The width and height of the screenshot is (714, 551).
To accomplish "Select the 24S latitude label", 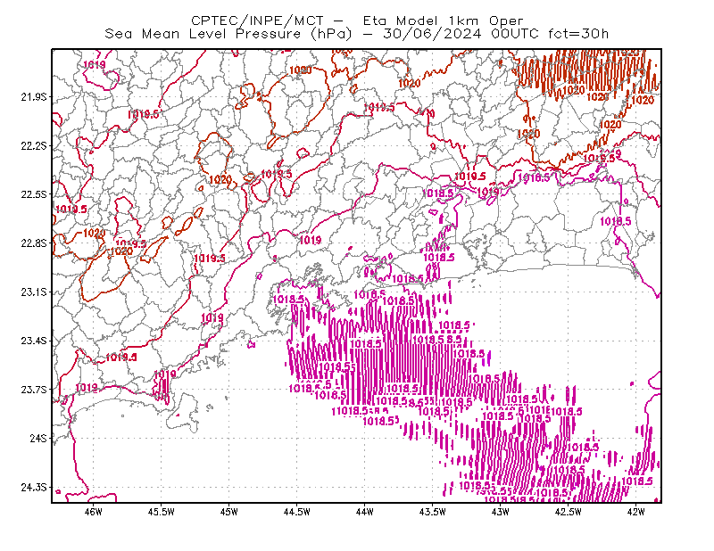I will click(x=38, y=438).
